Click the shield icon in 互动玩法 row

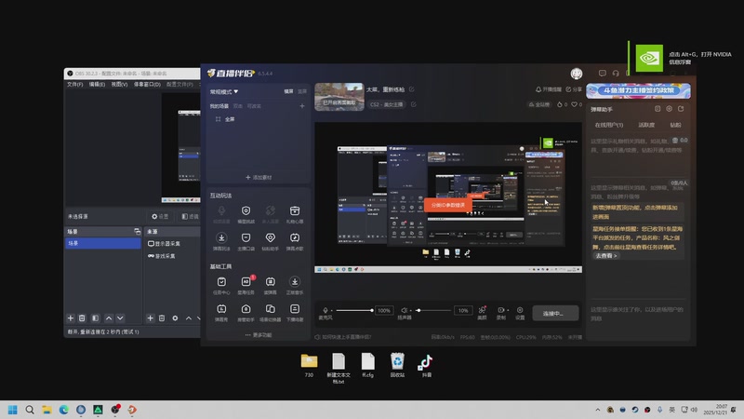coord(246,211)
